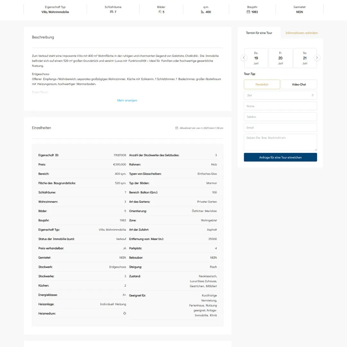Show next tour dates with right arrow
The height and width of the screenshot is (347, 347).
317,58
